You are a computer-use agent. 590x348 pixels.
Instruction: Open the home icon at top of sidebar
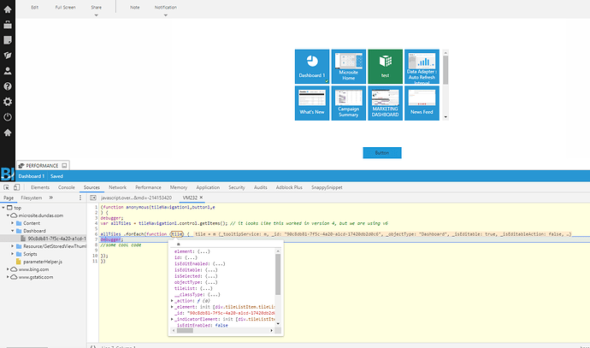point(8,9)
